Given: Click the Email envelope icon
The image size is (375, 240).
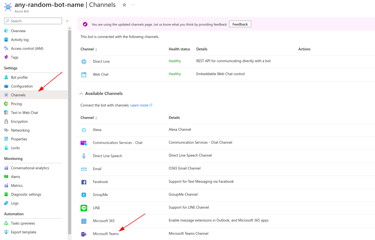Looking at the screenshot, I should [x=84, y=169].
